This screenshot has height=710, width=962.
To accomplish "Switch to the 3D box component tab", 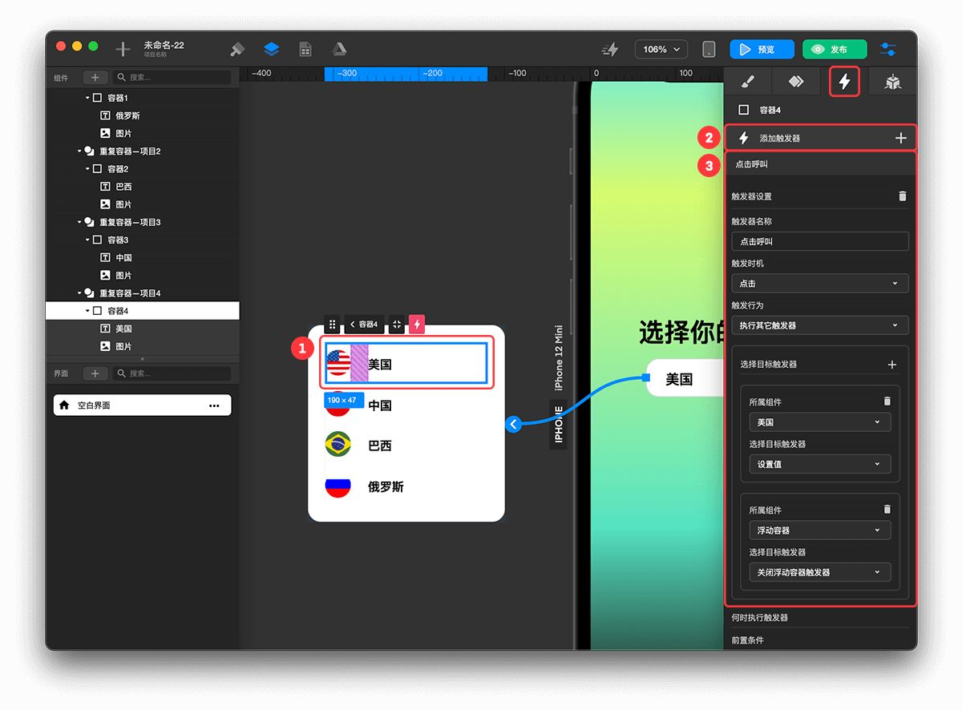I will click(x=892, y=82).
